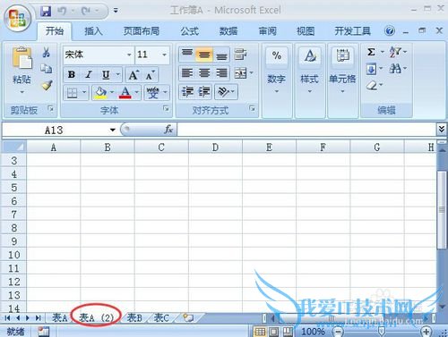The width and height of the screenshot is (448, 337).
Task: Center text horizontally
Action: (204, 73)
